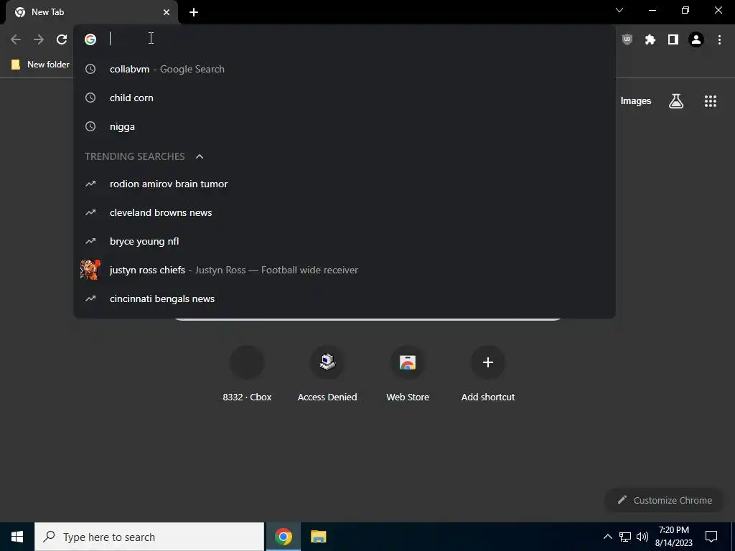This screenshot has width=735, height=551.
Task: Open the Access Denied shortcut tile
Action: tap(327, 373)
